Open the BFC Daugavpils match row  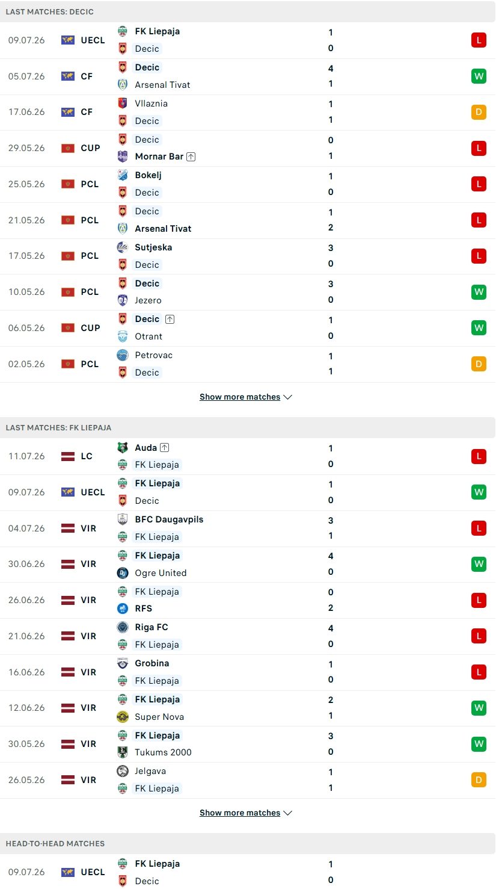[248, 528]
